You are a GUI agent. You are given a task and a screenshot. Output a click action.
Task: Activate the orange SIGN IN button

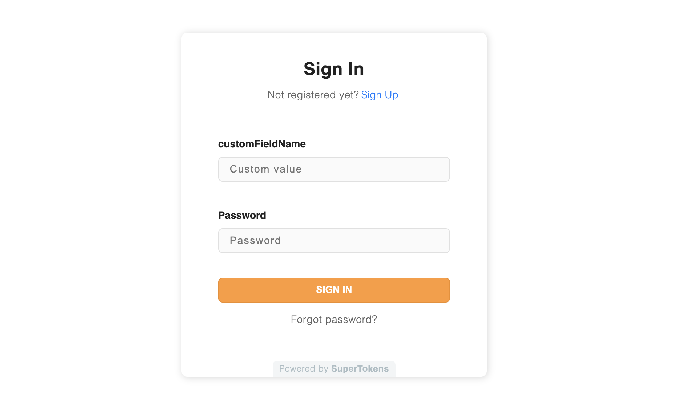(x=334, y=290)
